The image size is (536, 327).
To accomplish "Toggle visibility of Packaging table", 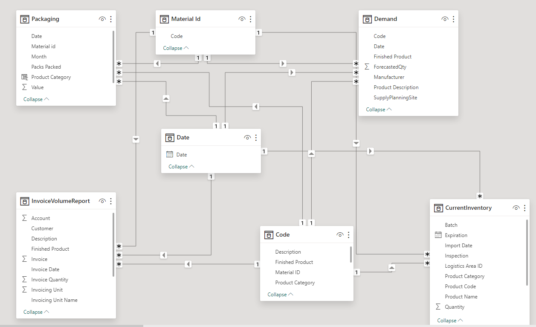I will (102, 19).
